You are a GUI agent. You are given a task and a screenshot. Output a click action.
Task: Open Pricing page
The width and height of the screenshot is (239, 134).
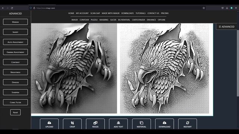(x=165, y=13)
